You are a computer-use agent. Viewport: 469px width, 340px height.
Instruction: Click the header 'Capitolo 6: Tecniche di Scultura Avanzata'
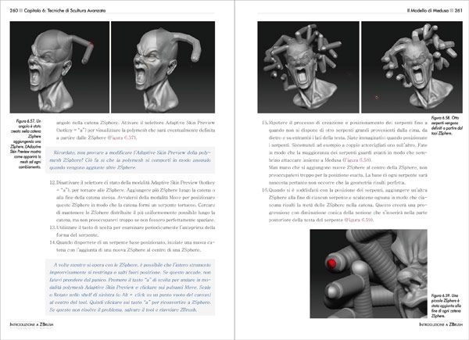point(65,10)
